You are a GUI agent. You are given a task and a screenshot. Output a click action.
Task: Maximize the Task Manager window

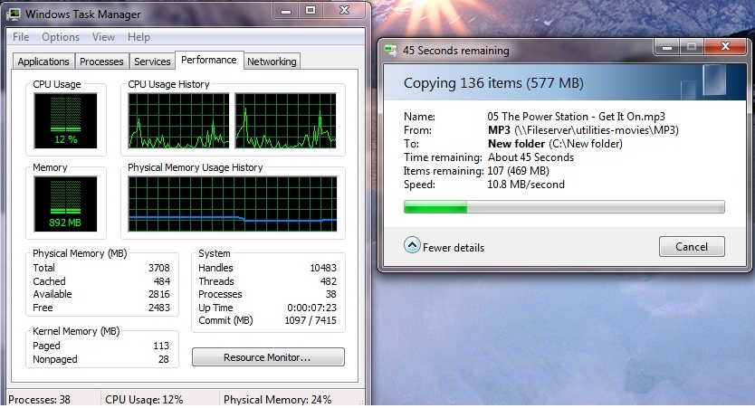(x=311, y=11)
